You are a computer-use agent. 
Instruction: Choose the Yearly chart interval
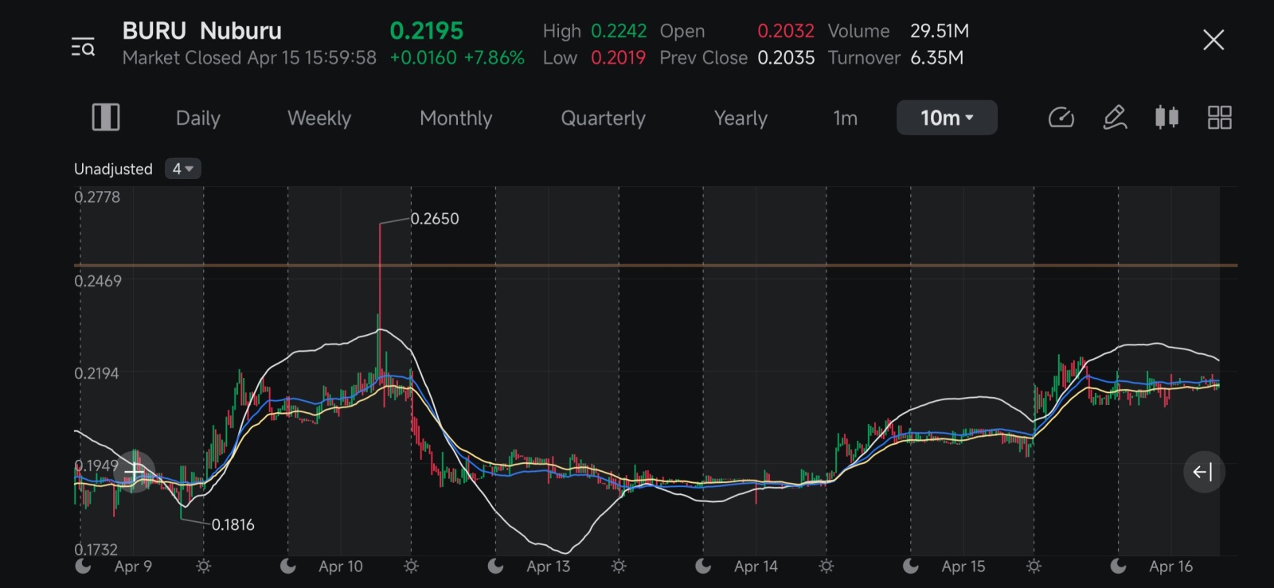[741, 118]
